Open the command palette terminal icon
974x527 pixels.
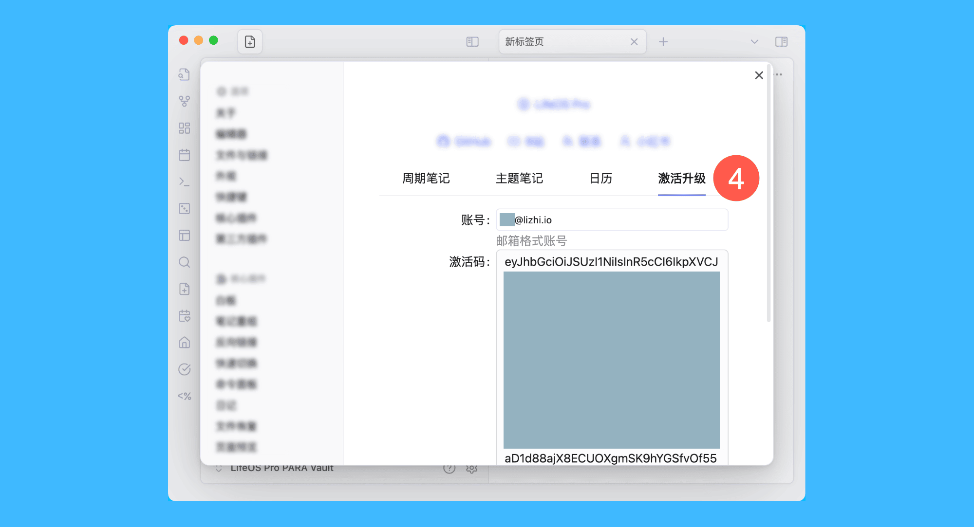coord(184,182)
